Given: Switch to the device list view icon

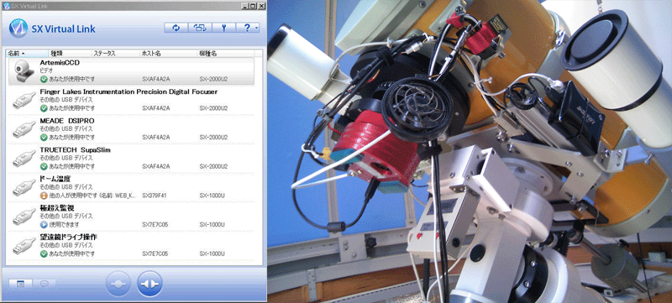Looking at the screenshot, I should (x=20, y=284).
